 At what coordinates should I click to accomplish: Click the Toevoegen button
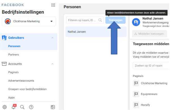click(116, 20)
